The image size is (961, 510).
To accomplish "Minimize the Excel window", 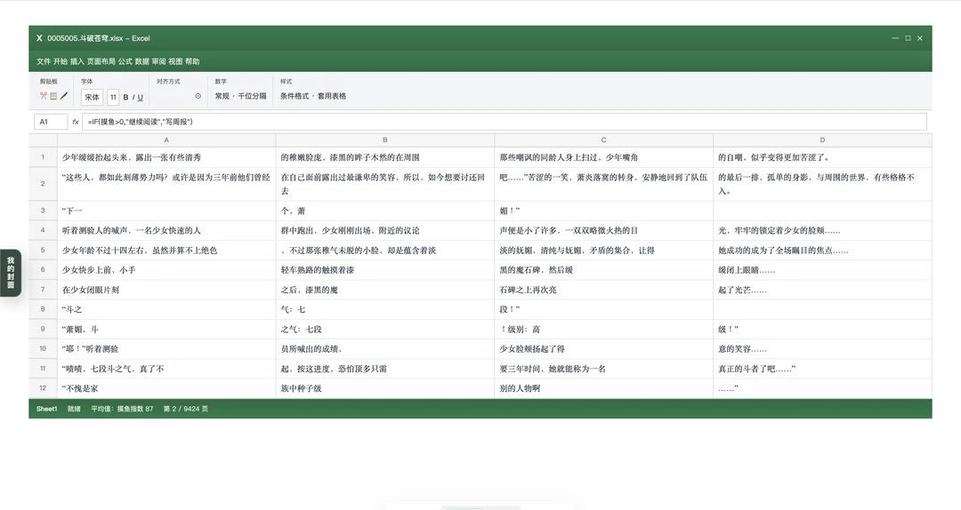I will [895, 38].
